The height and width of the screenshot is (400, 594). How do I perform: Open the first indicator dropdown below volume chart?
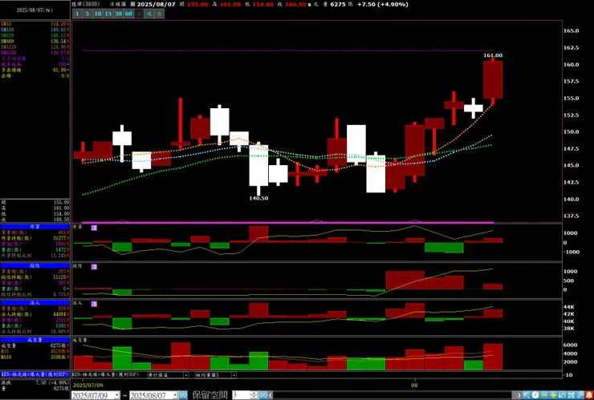point(185,375)
